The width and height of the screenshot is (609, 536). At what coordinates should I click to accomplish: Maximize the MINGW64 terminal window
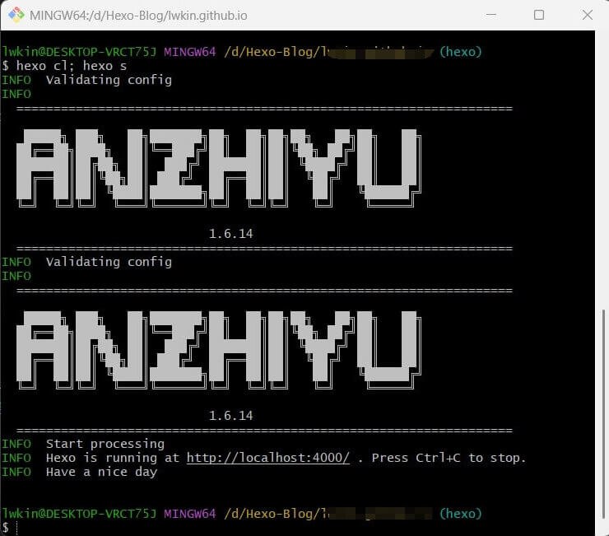tap(539, 15)
